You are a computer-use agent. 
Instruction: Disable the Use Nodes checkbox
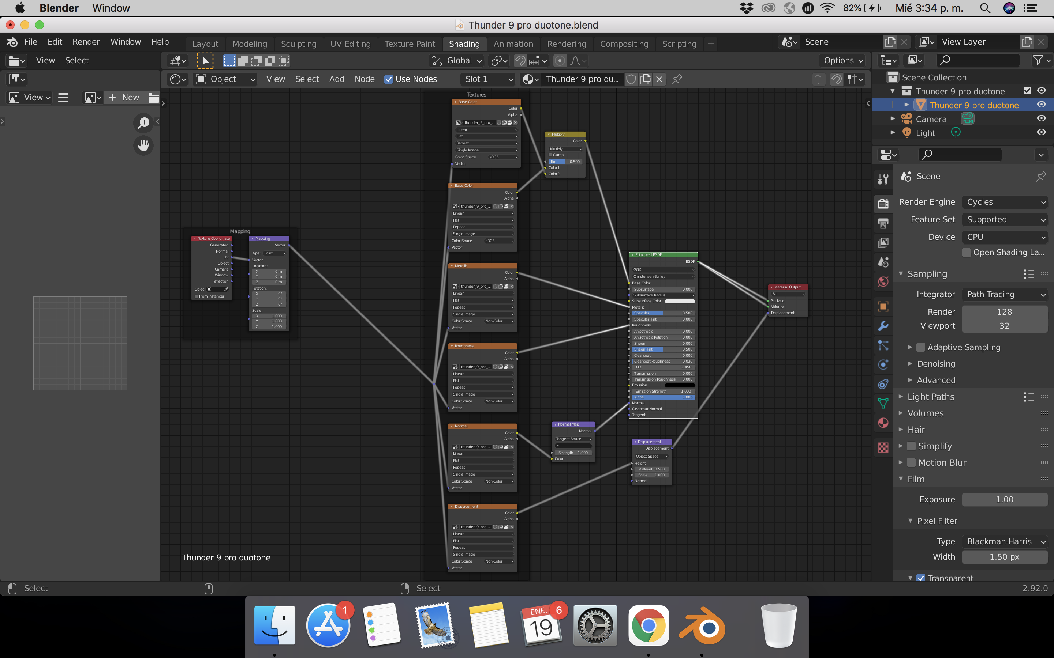tap(389, 79)
